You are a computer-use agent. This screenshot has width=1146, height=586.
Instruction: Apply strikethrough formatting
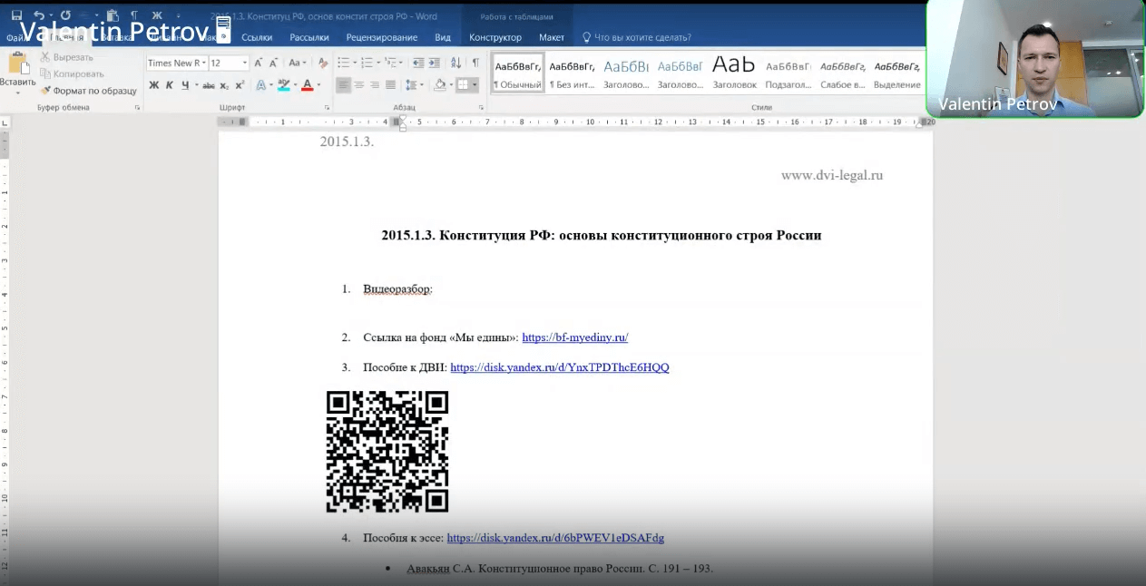pyautogui.click(x=209, y=85)
